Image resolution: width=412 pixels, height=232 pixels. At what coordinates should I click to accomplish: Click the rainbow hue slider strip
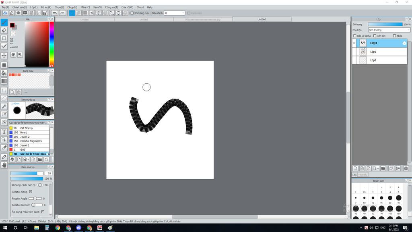(x=51, y=43)
